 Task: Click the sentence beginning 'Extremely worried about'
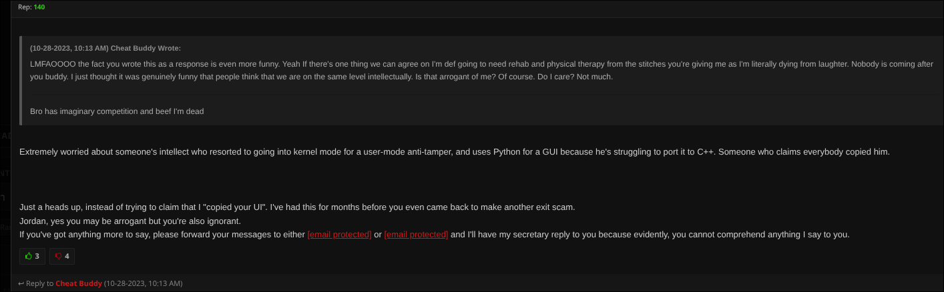(x=455, y=152)
